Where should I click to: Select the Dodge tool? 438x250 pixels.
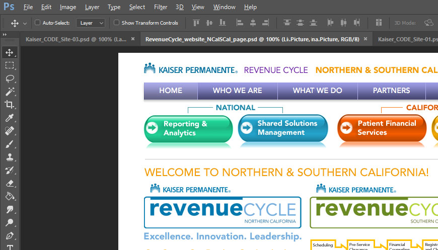(10, 222)
